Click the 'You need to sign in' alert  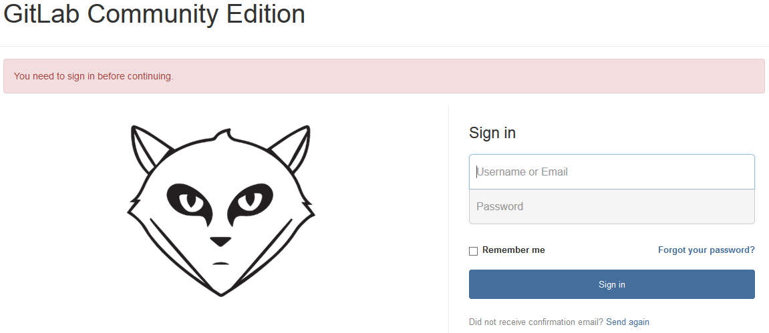click(x=94, y=76)
